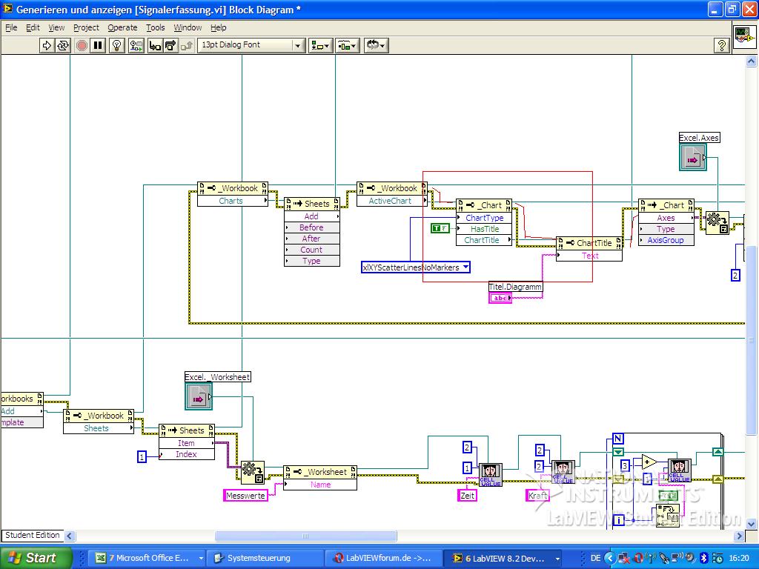Click the Count input of Sheets Add node
Viewport: 759px width, 569px height.
pos(312,250)
